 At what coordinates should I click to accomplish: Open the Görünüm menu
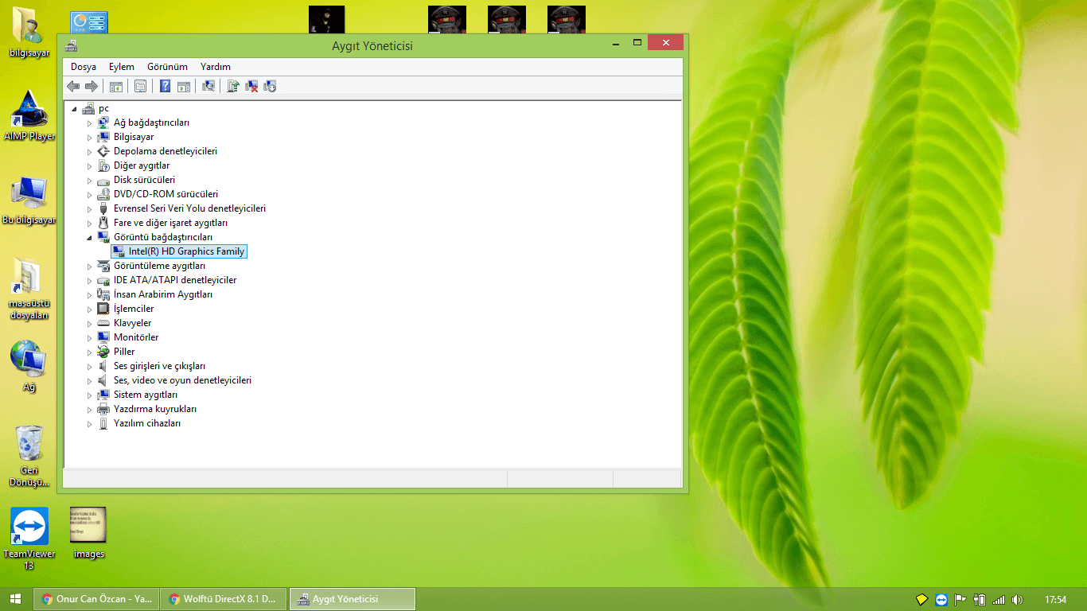pos(167,67)
